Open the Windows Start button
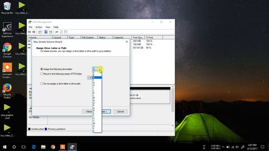This screenshot has height=151, width=269. pos(5,147)
